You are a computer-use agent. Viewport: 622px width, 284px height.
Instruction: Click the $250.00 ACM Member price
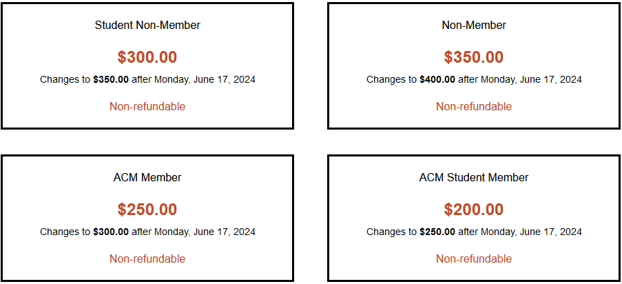[147, 210]
